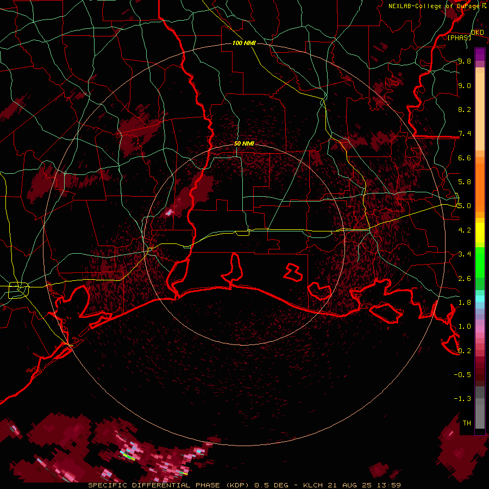Click the cyan segment of the color bar
The width and height of the screenshot is (489, 489).
point(480,299)
